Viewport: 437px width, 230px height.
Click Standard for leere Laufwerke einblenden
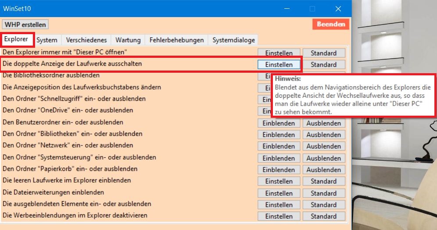(x=324, y=181)
